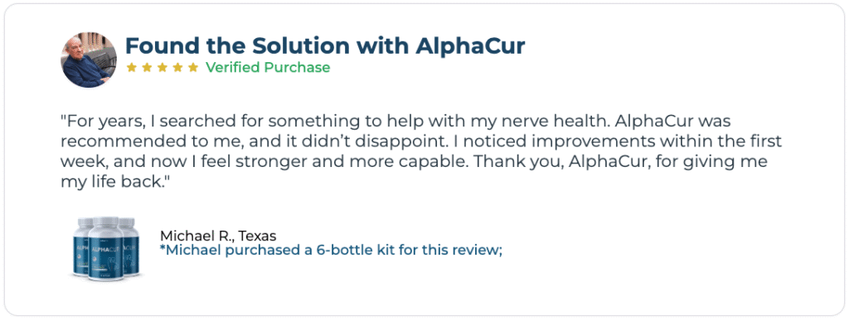The height and width of the screenshot is (320, 849).
Task: Click the first gold rating star
Action: (131, 68)
